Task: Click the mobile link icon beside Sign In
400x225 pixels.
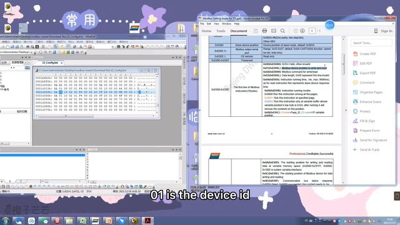Action: pyautogui.click(x=376, y=31)
